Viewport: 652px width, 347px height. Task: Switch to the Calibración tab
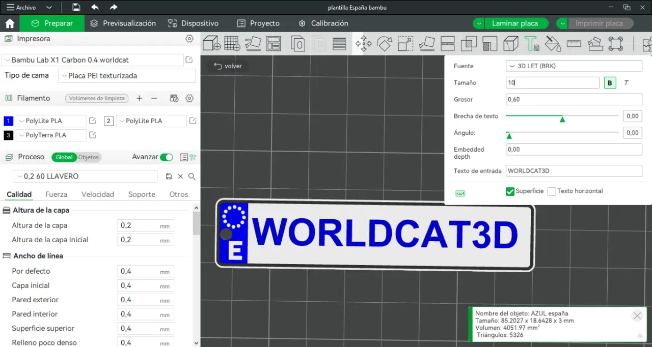tap(323, 23)
